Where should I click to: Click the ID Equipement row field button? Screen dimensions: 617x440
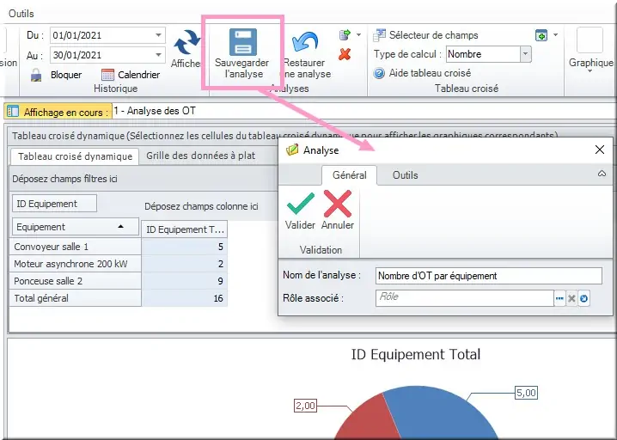coord(54,204)
